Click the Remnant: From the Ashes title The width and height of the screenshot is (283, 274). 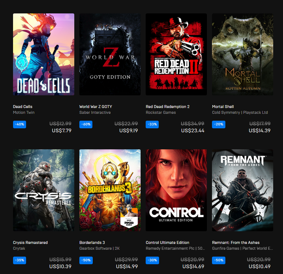tap(236, 242)
